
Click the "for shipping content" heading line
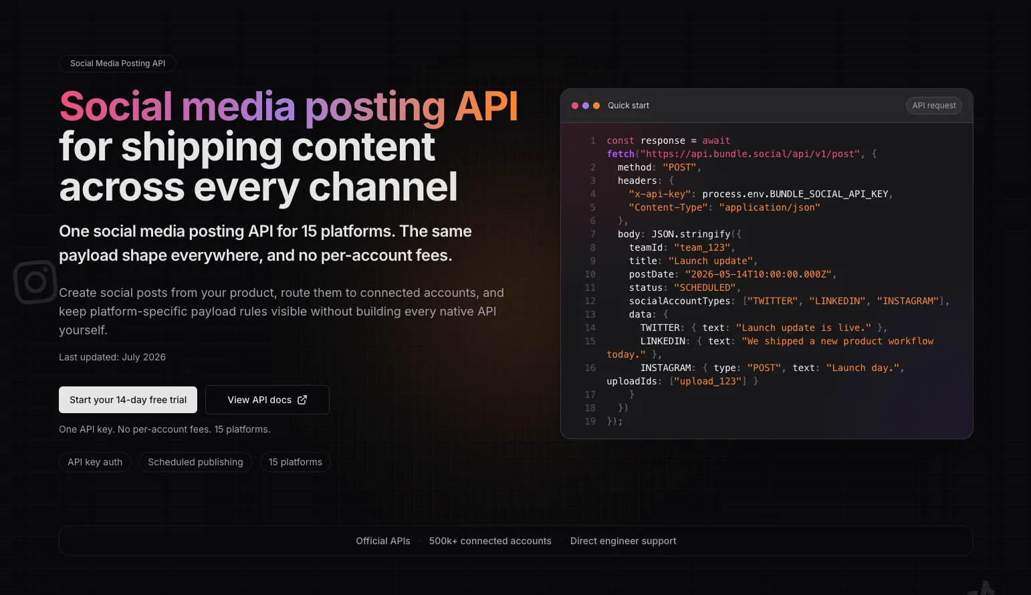click(247, 147)
